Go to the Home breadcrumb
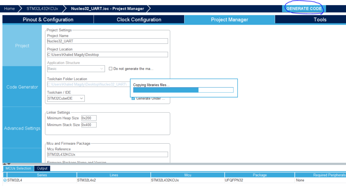The height and width of the screenshot is (186, 346). click(x=9, y=8)
